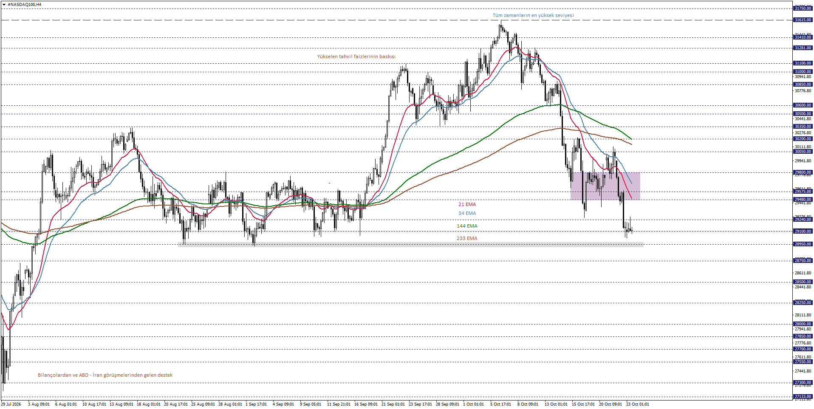Select the 21 EMA legend label
The height and width of the screenshot is (409, 814).
467,204
